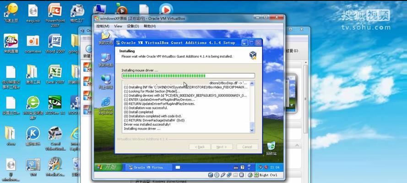Screen dimensions: 407x183
Task: Open the 设备(D) devices menu
Action: point(133,26)
